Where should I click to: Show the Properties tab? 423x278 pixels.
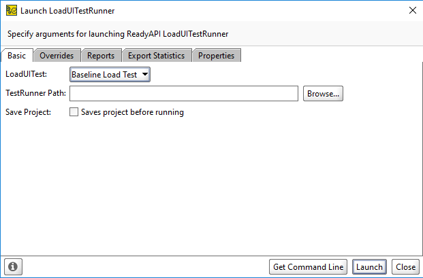tap(216, 56)
